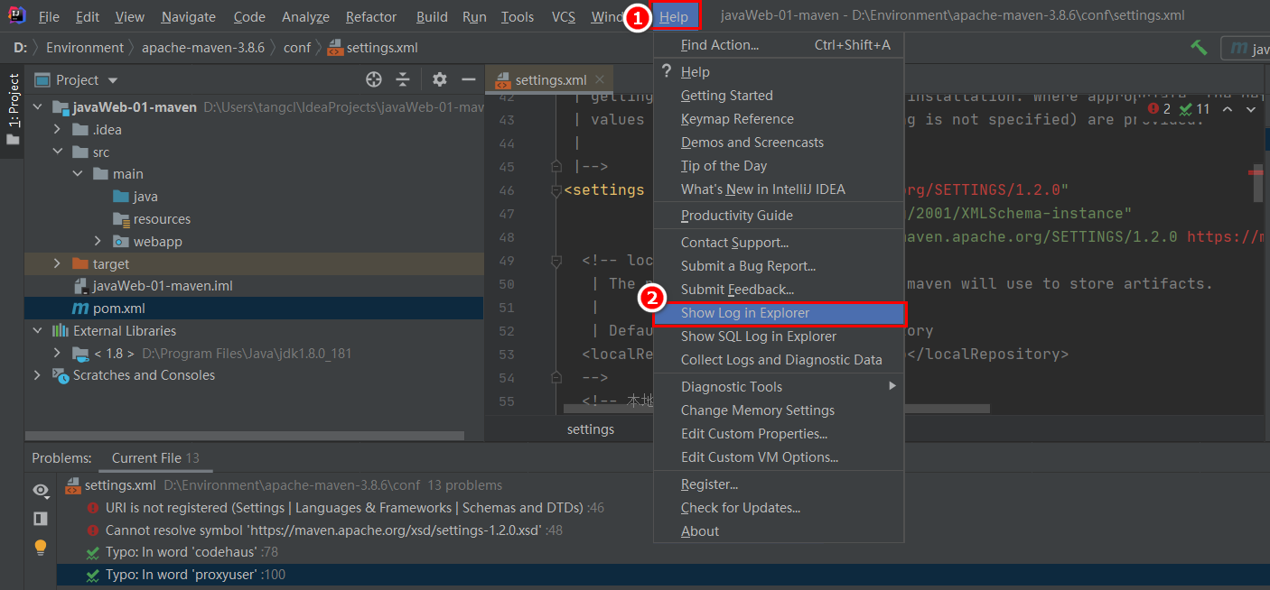Expand the webapp folder arrow
1270x590 pixels.
(98, 241)
